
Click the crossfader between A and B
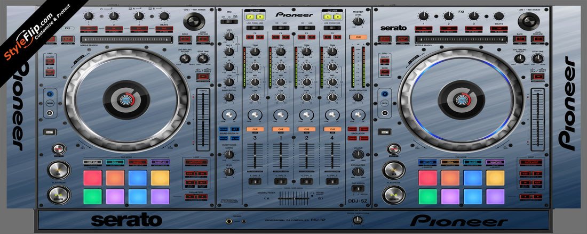pos(293,199)
